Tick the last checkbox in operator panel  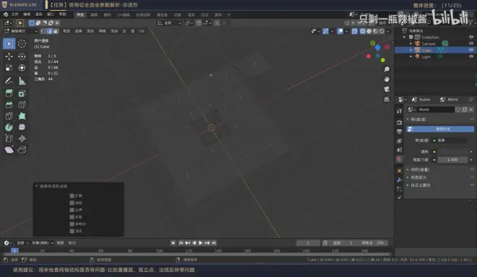pyautogui.click(x=72, y=231)
